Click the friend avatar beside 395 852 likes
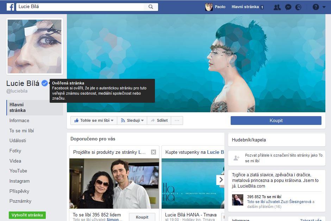This screenshot has height=221, width=331. coord(238,200)
